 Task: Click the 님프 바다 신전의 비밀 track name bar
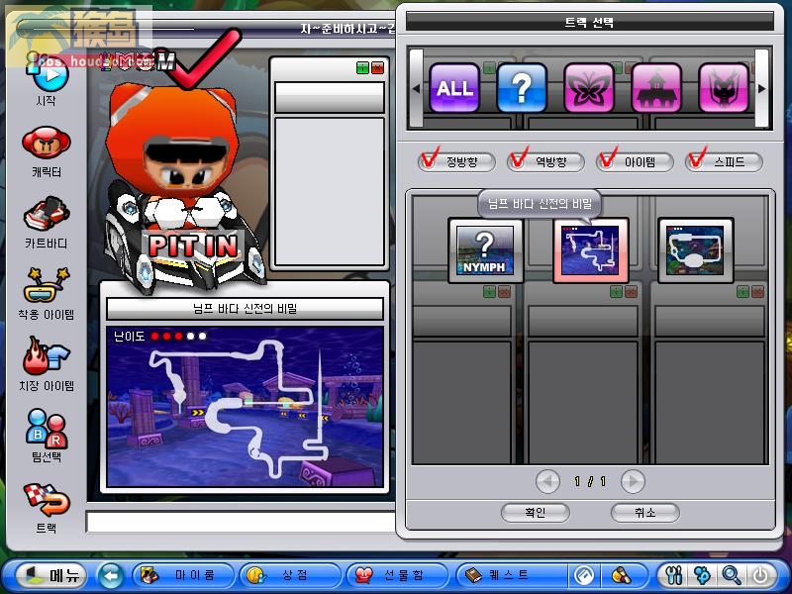(x=245, y=308)
